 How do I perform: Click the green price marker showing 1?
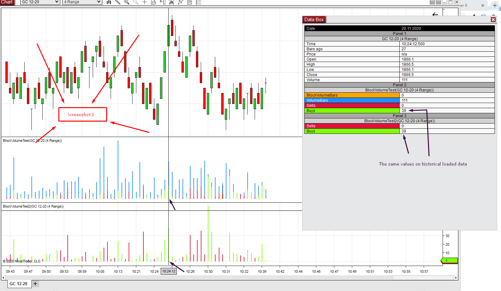coord(449,261)
